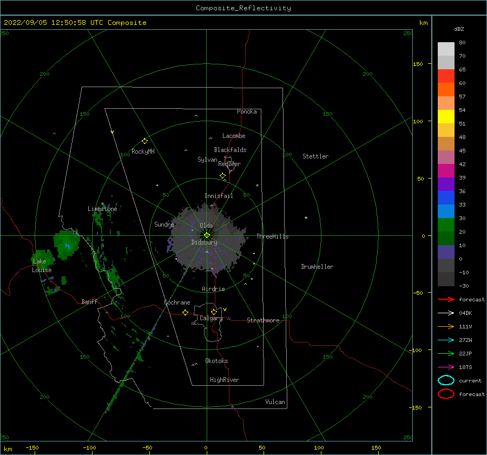
Task: Click the Okotoks label
Action: pyautogui.click(x=216, y=361)
